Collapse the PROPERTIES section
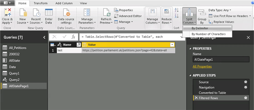 coord(190,49)
